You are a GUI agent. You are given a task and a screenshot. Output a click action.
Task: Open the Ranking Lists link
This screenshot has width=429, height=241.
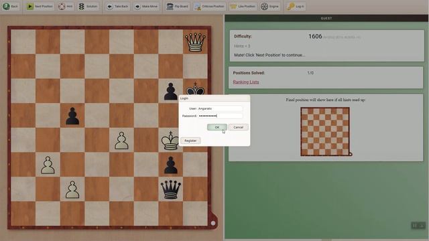tap(246, 82)
